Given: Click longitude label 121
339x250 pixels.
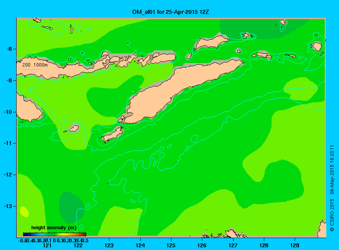Looking at the screenshot, I should [47, 245].
